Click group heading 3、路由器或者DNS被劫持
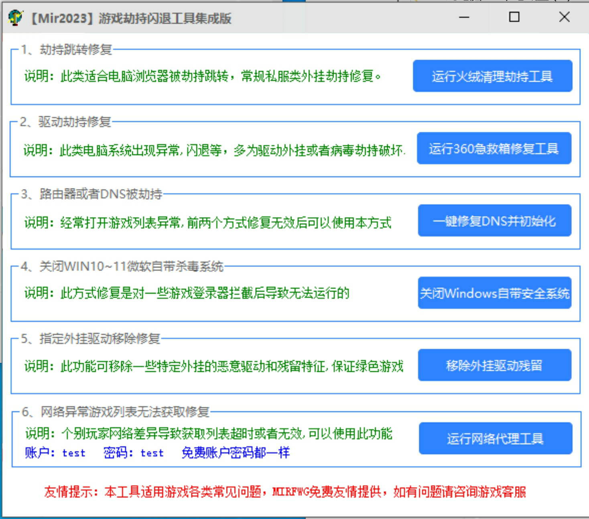Image resolution: width=589 pixels, height=519 pixels. point(91,194)
